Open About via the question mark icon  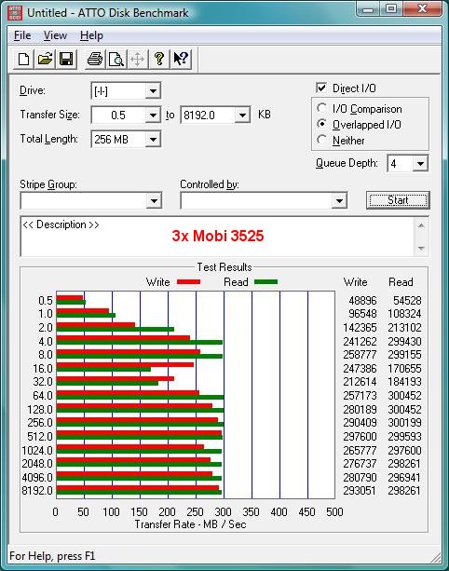pyautogui.click(x=159, y=59)
